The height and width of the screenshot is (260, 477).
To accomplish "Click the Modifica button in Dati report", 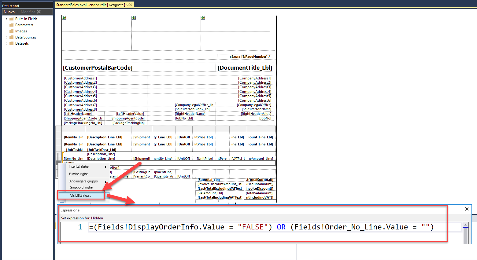I will (x=28, y=12).
